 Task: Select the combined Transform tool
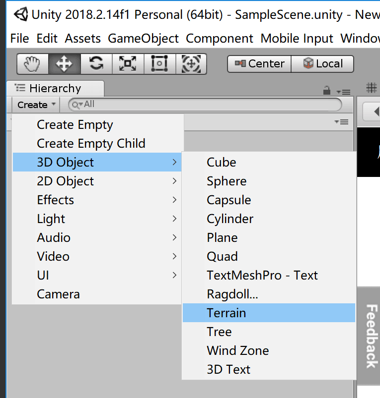(191, 64)
